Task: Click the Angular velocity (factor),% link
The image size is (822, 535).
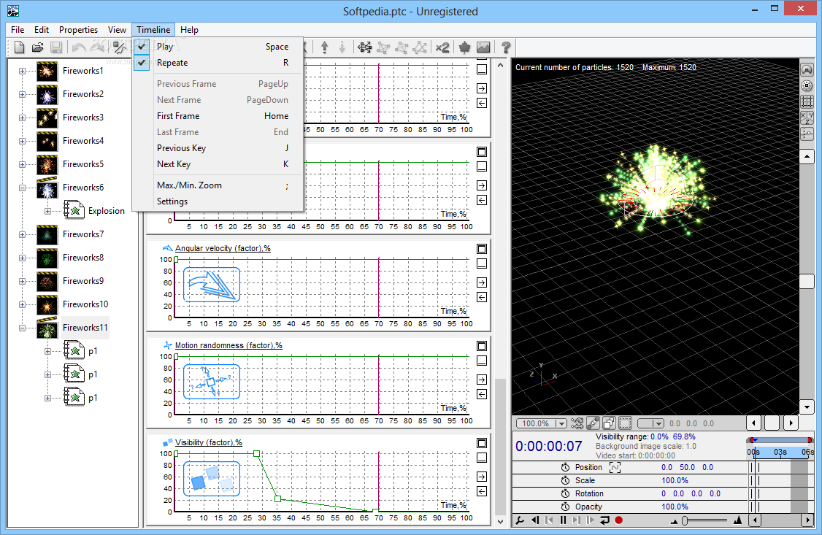Action: [x=223, y=248]
